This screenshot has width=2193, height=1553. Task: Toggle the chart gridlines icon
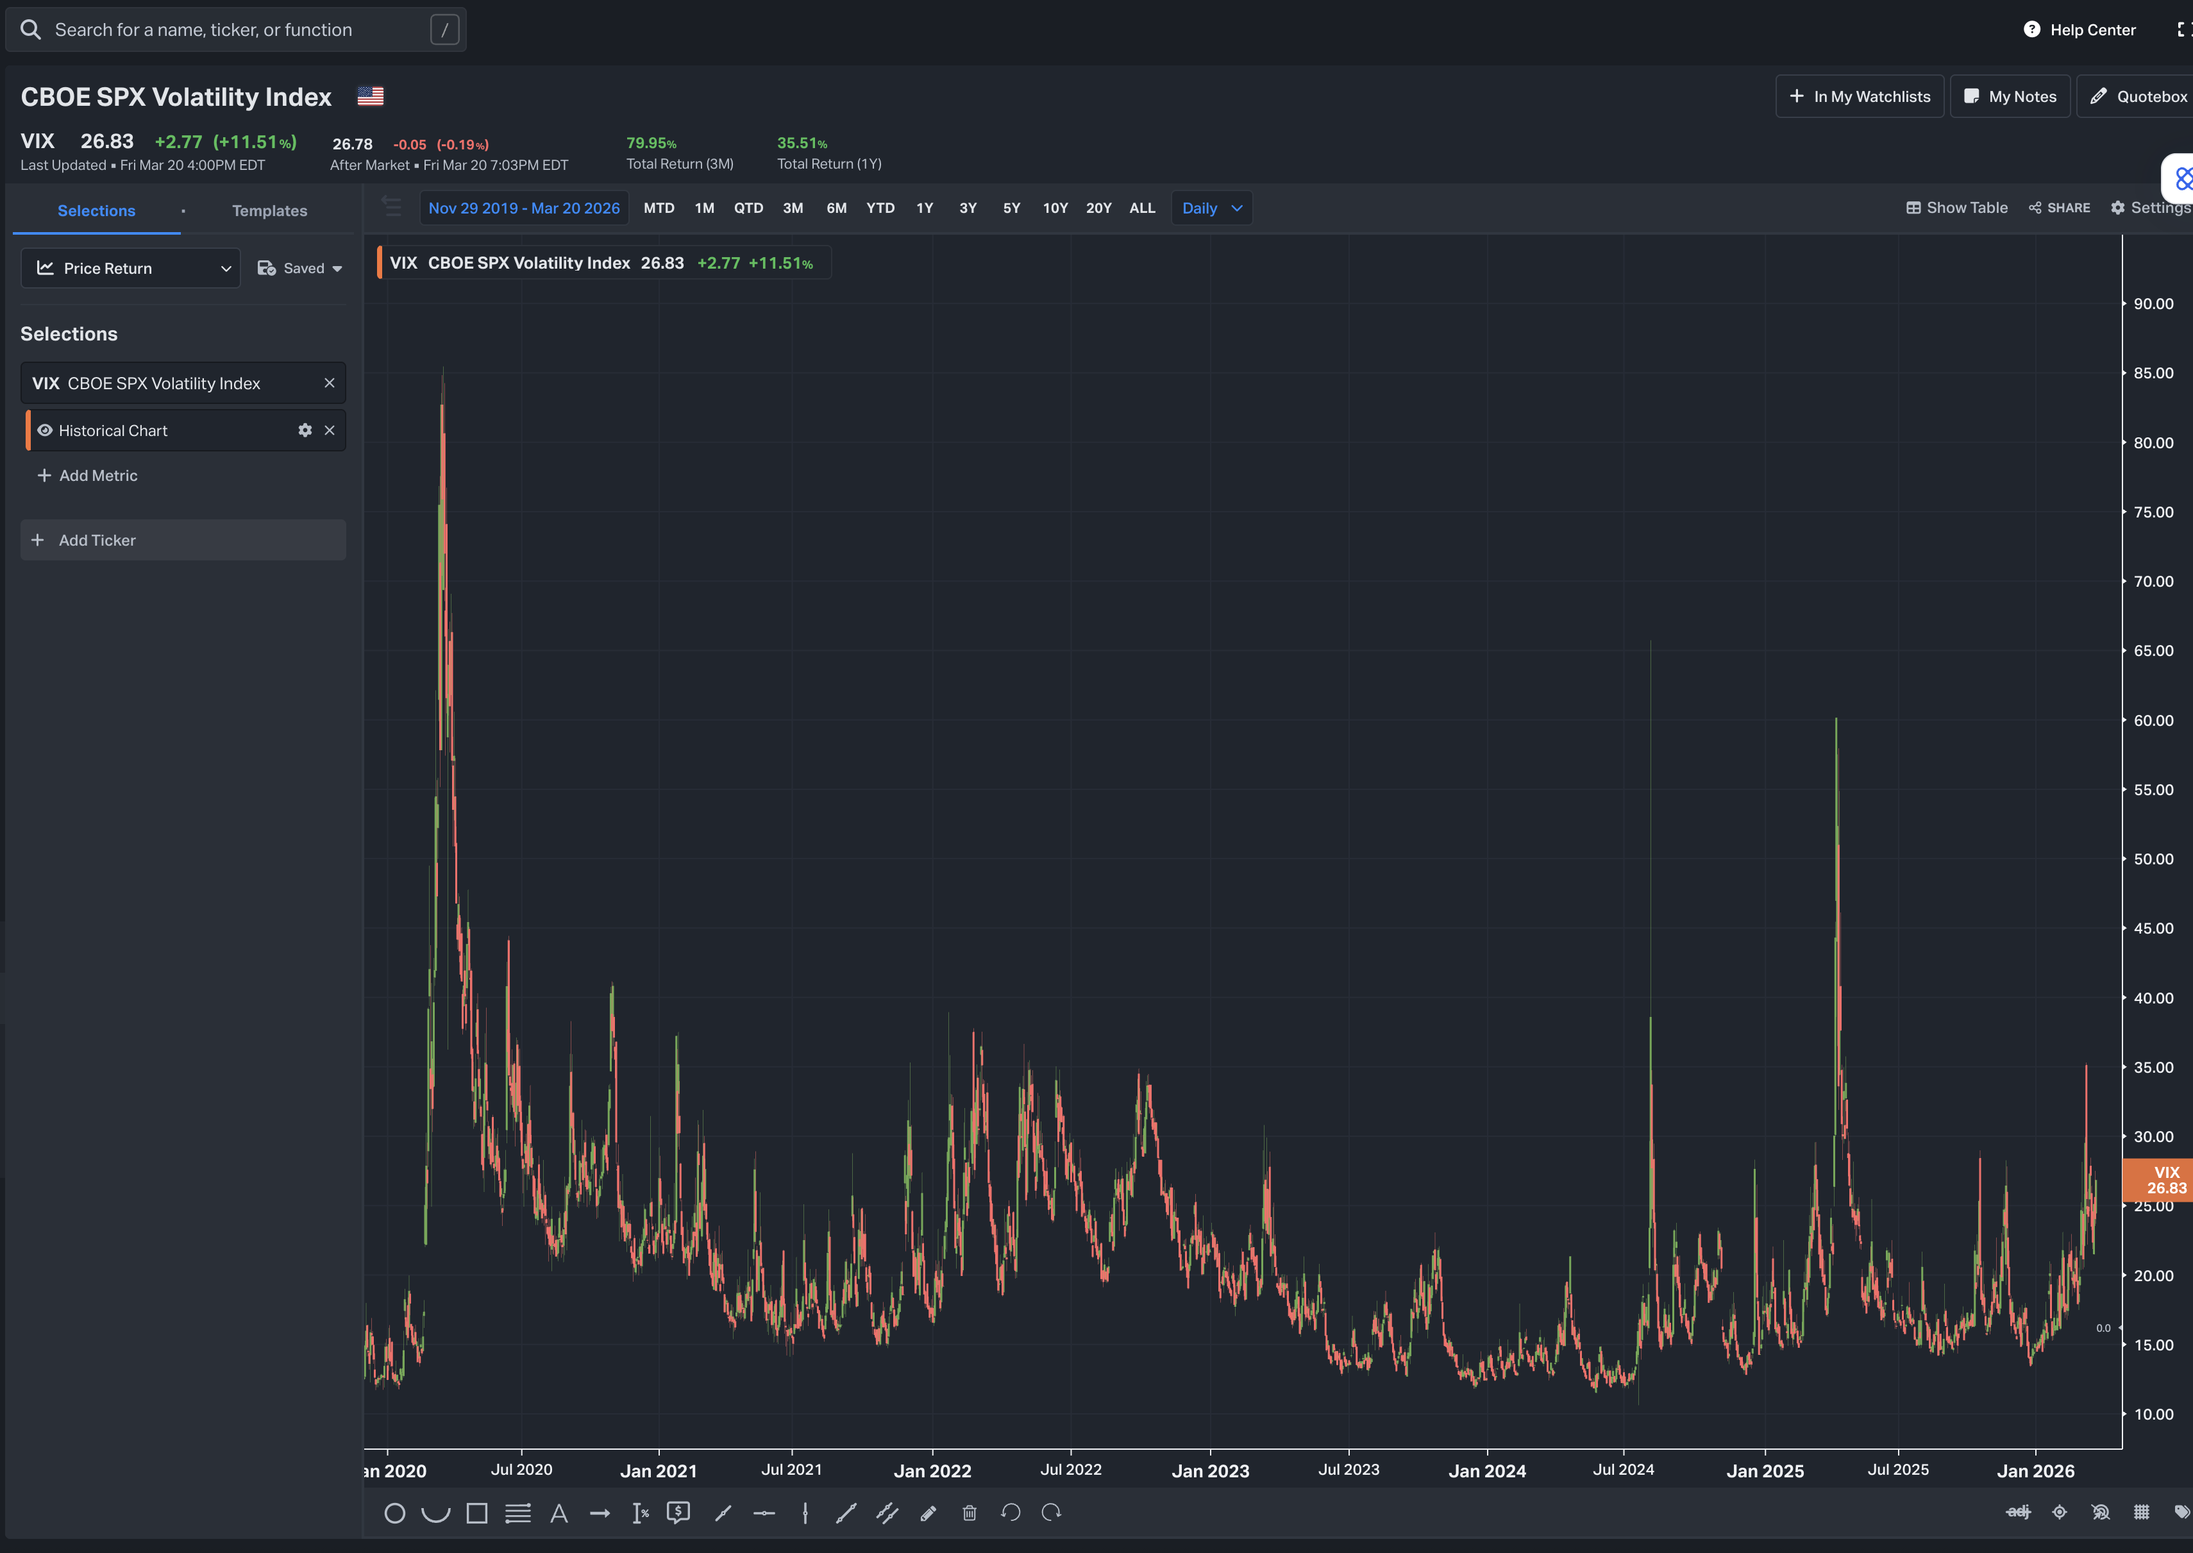pyautogui.click(x=2141, y=1512)
